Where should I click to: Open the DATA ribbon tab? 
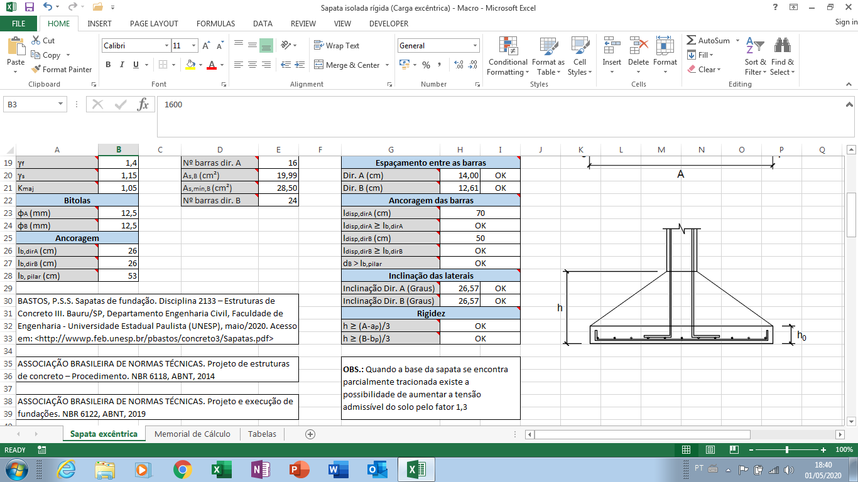[263, 24]
